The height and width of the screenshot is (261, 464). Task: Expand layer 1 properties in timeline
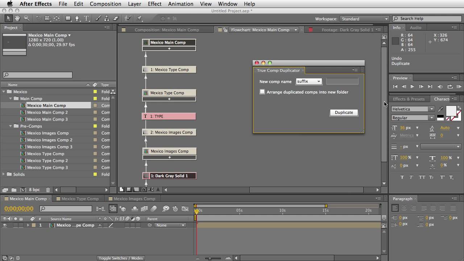click(28, 225)
